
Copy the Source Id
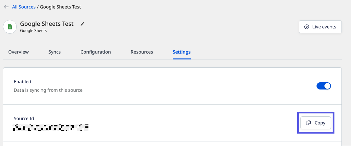(316, 123)
